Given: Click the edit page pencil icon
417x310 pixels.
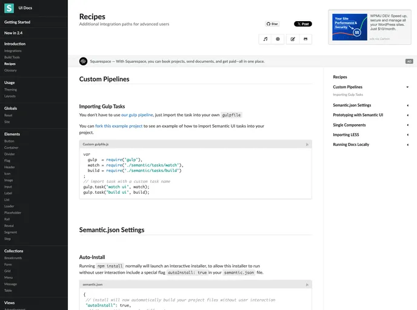Looking at the screenshot, I should (x=293, y=39).
